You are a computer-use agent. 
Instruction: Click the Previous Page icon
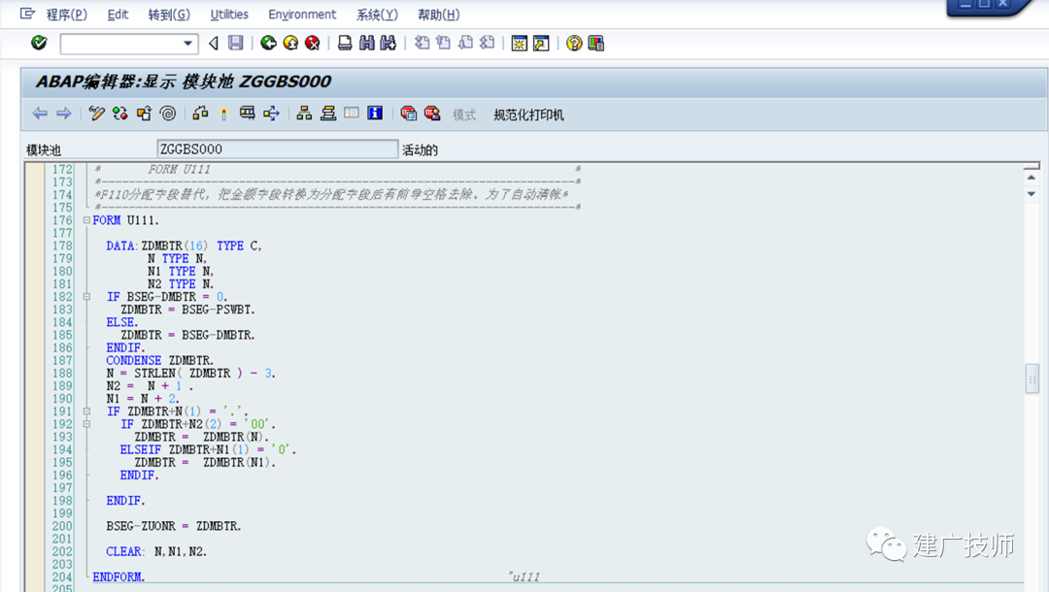[443, 44]
